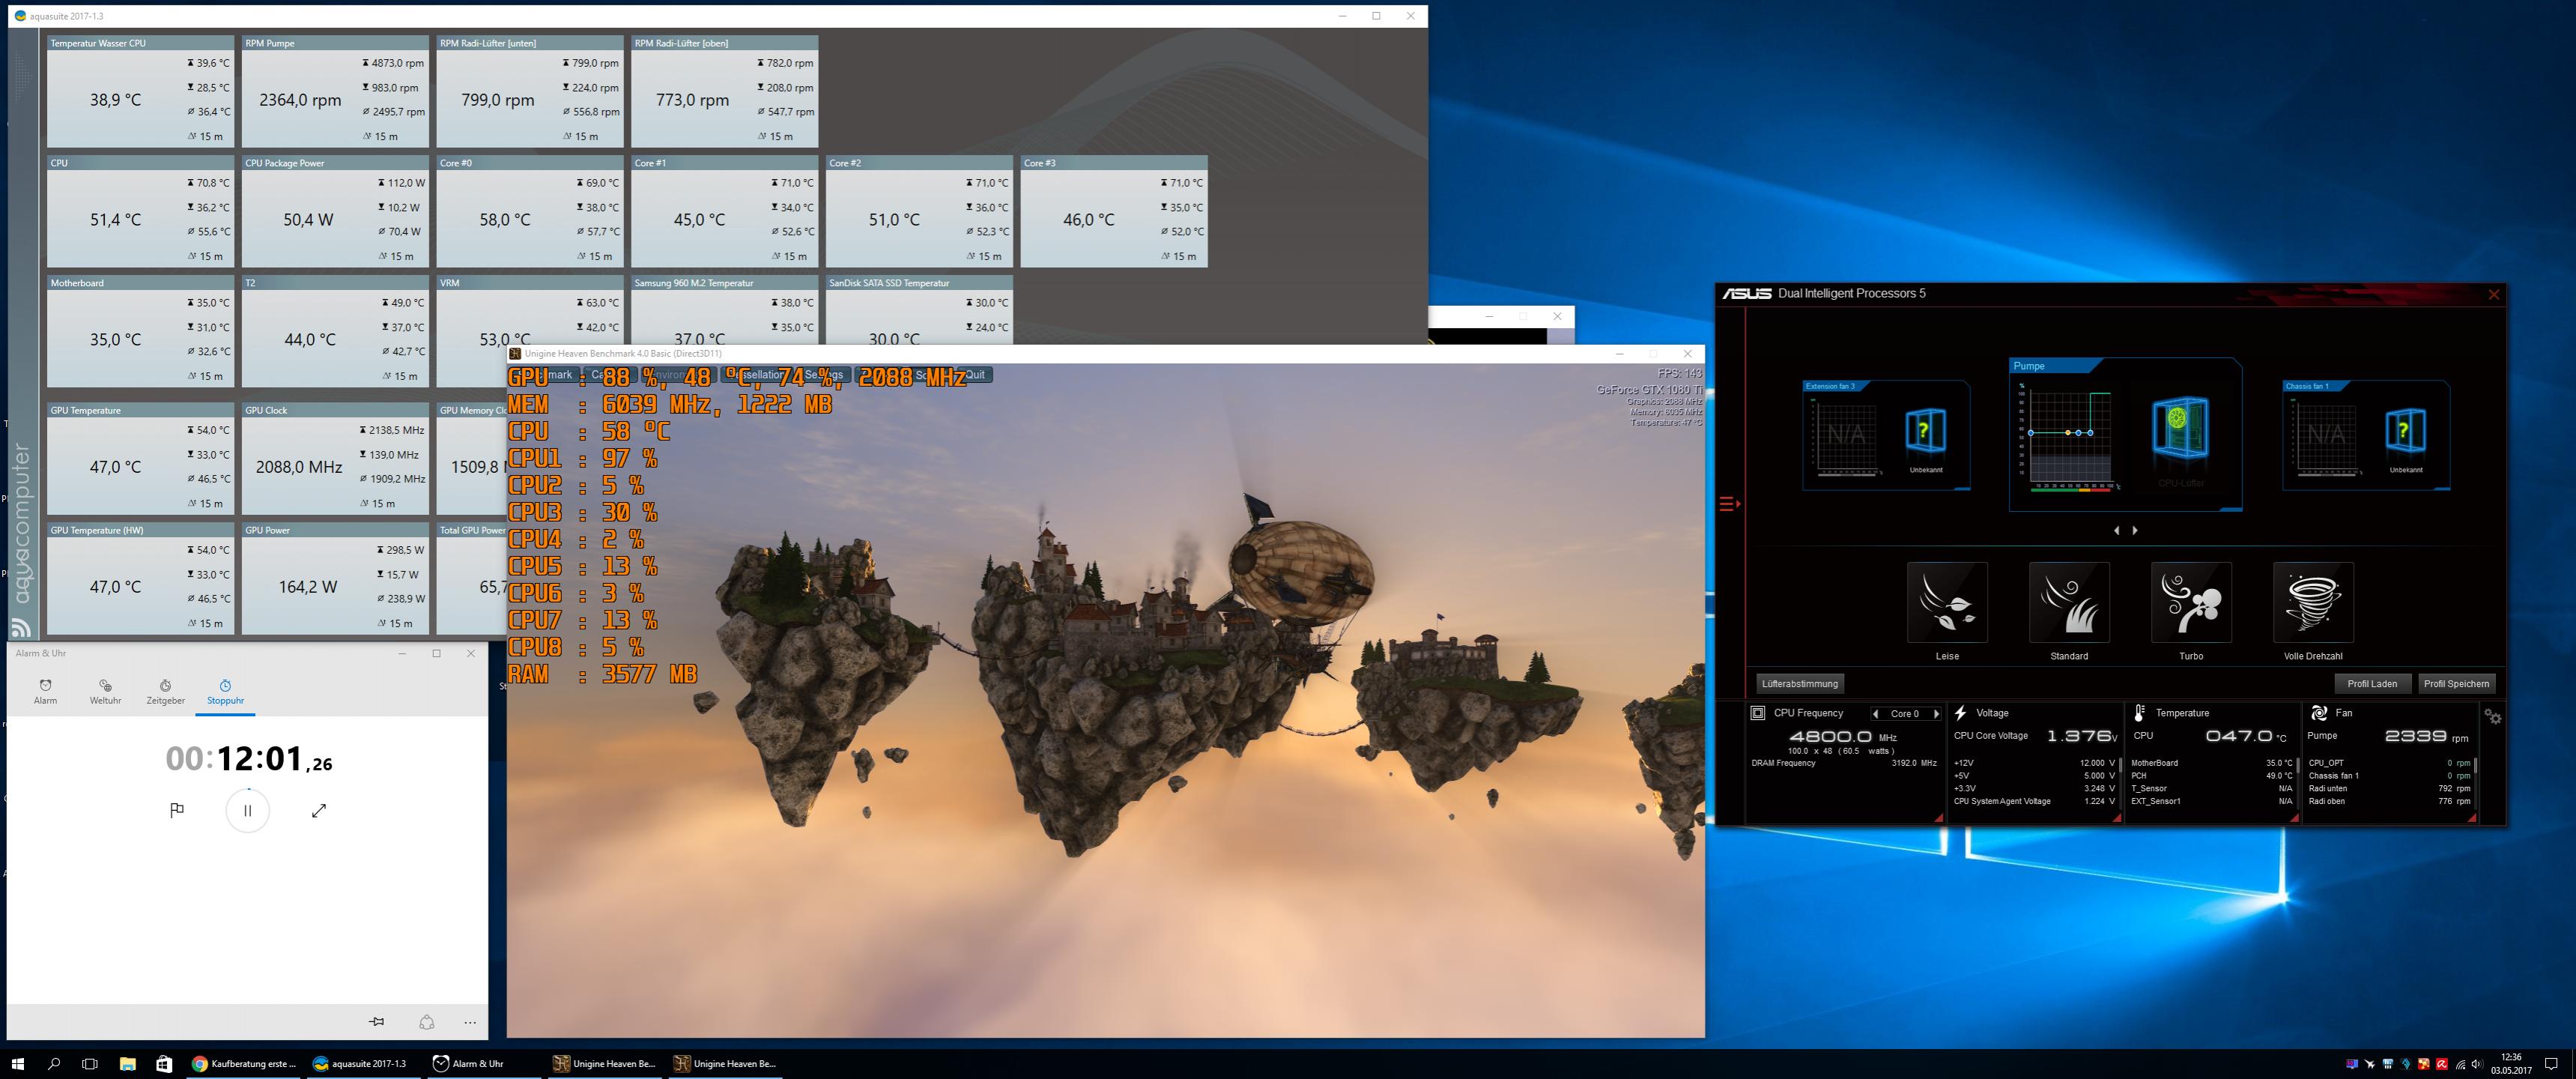Viewport: 2576px width, 1079px height.
Task: Pause the running stopwatch
Action: (247, 810)
